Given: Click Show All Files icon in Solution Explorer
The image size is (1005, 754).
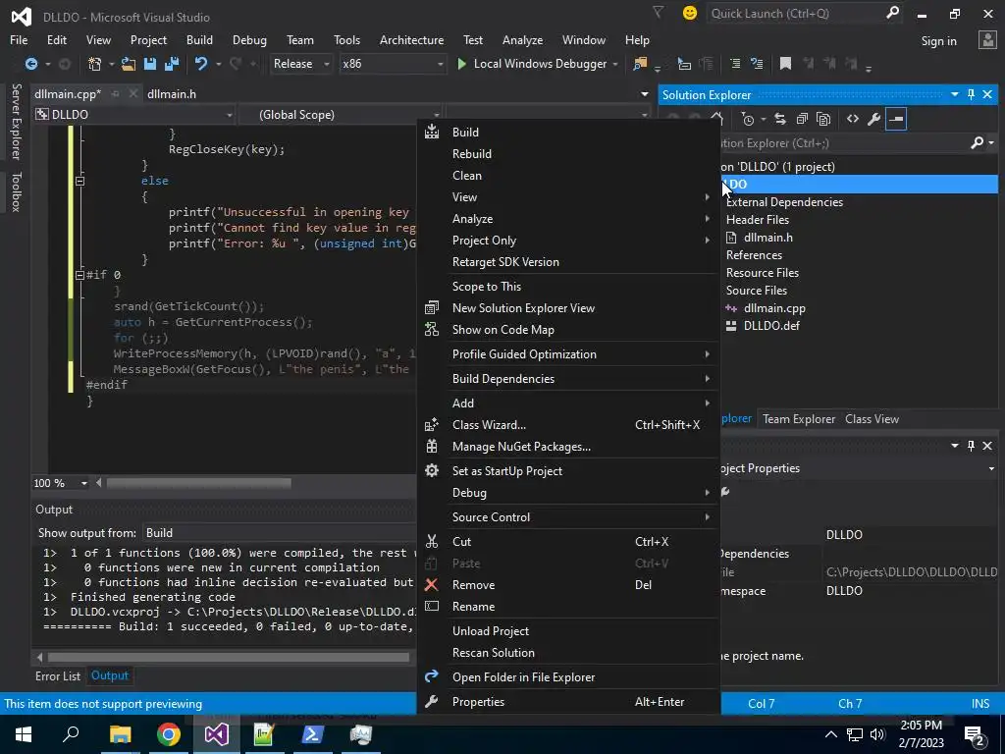Looking at the screenshot, I should [823, 119].
